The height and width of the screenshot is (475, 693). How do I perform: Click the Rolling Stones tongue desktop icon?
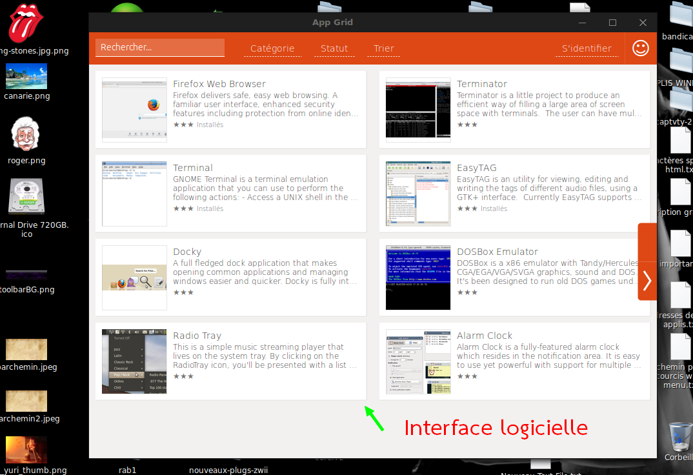pyautogui.click(x=26, y=23)
